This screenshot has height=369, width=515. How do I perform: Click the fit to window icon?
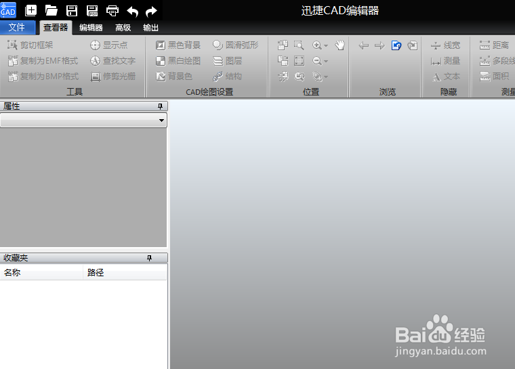coord(299,61)
